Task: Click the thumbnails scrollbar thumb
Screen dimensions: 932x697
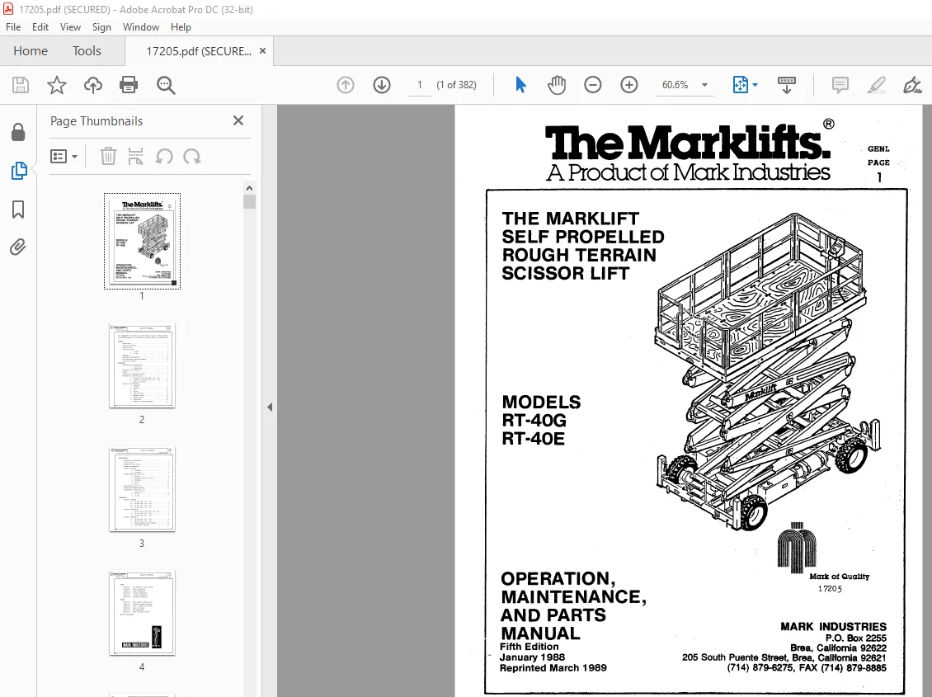Action: (250, 201)
